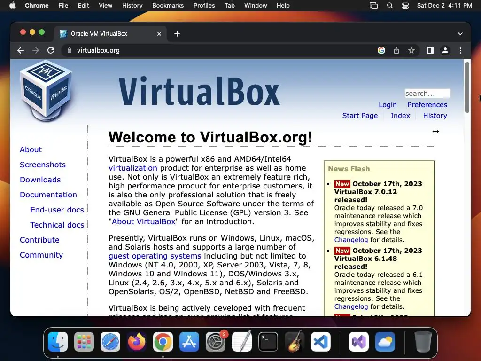Launch Firefox from the dock

137,342
